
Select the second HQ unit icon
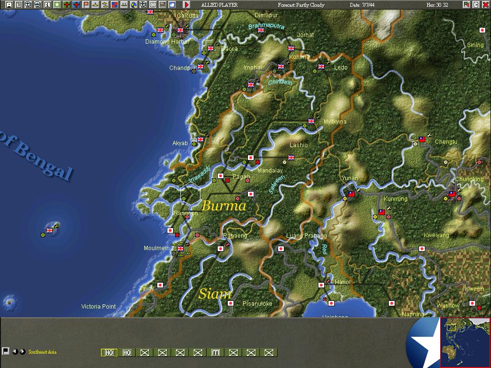pyautogui.click(x=127, y=353)
